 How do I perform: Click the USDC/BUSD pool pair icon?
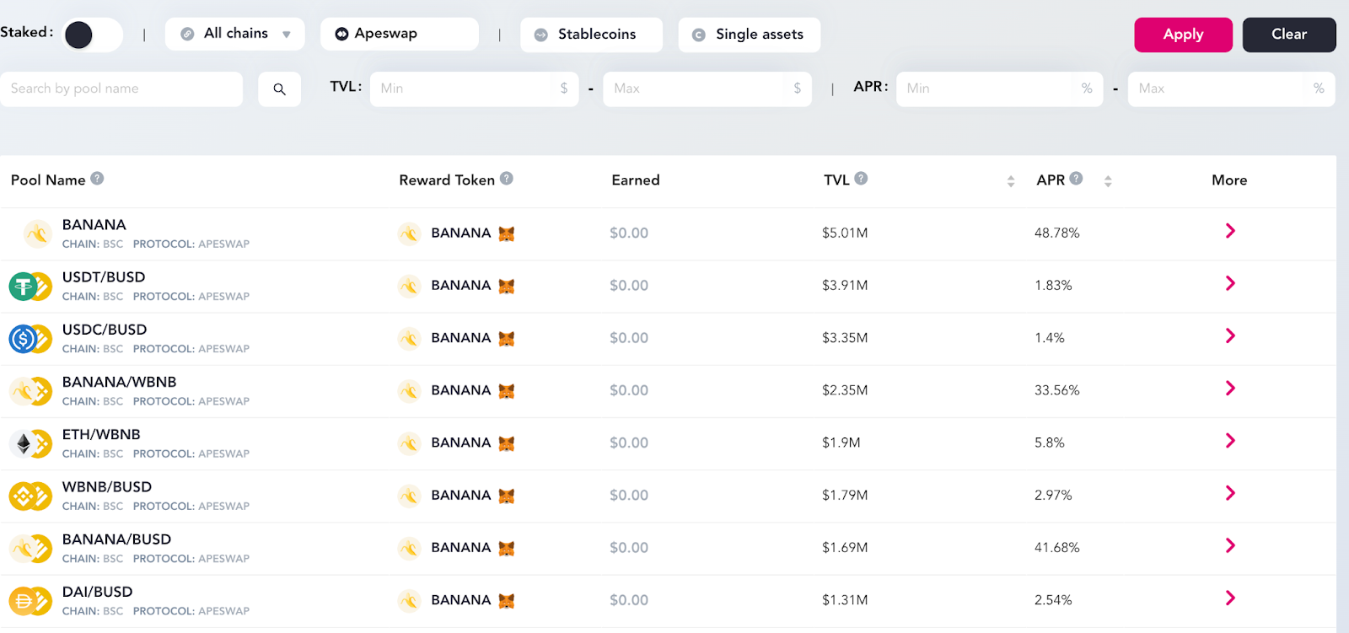[30, 339]
